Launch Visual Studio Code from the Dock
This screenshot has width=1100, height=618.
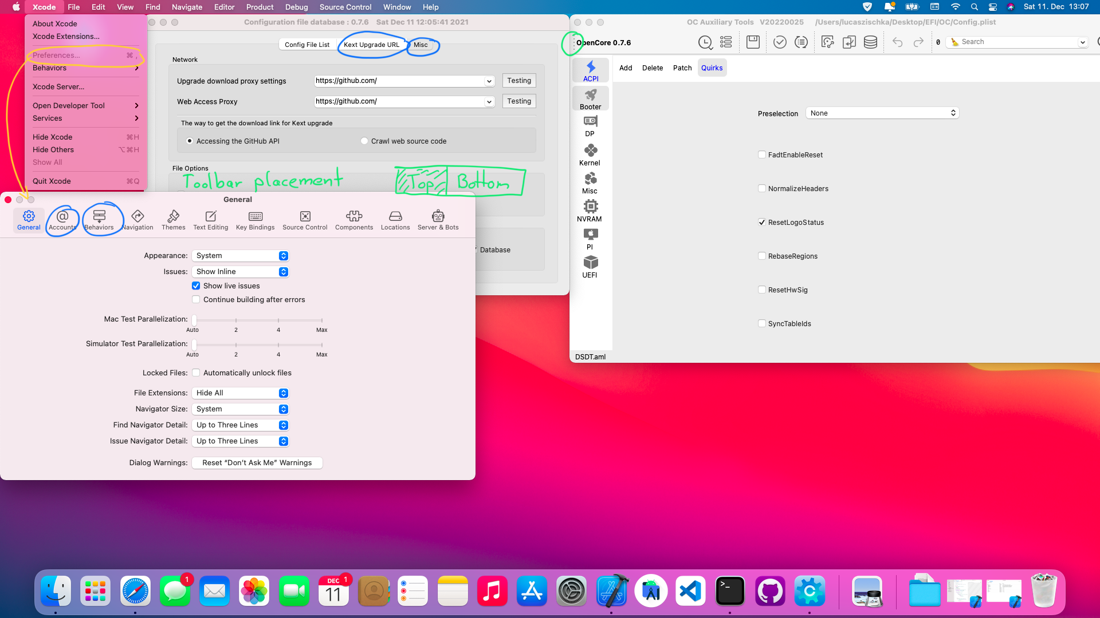(690, 591)
